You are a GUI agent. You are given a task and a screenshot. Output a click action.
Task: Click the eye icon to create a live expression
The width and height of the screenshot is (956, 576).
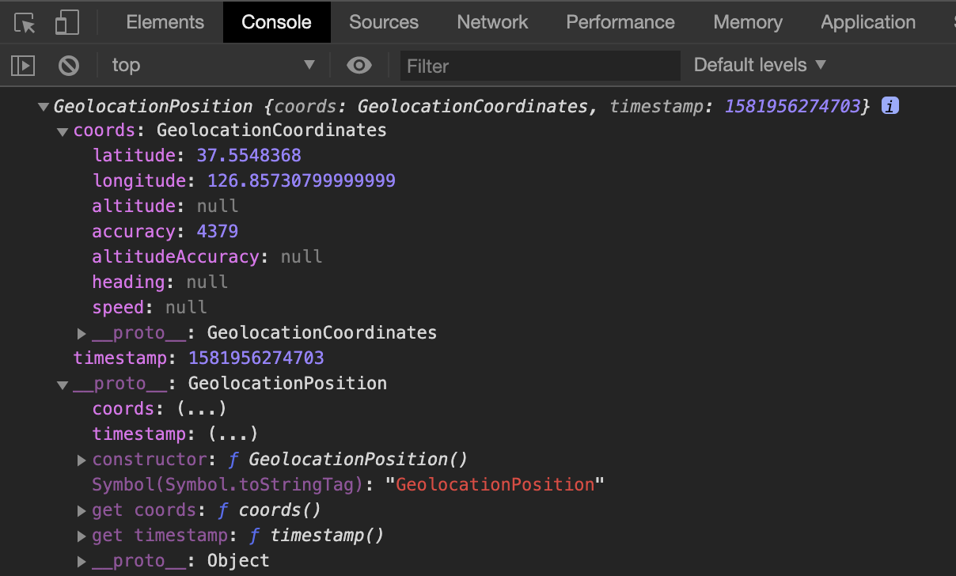coord(359,66)
